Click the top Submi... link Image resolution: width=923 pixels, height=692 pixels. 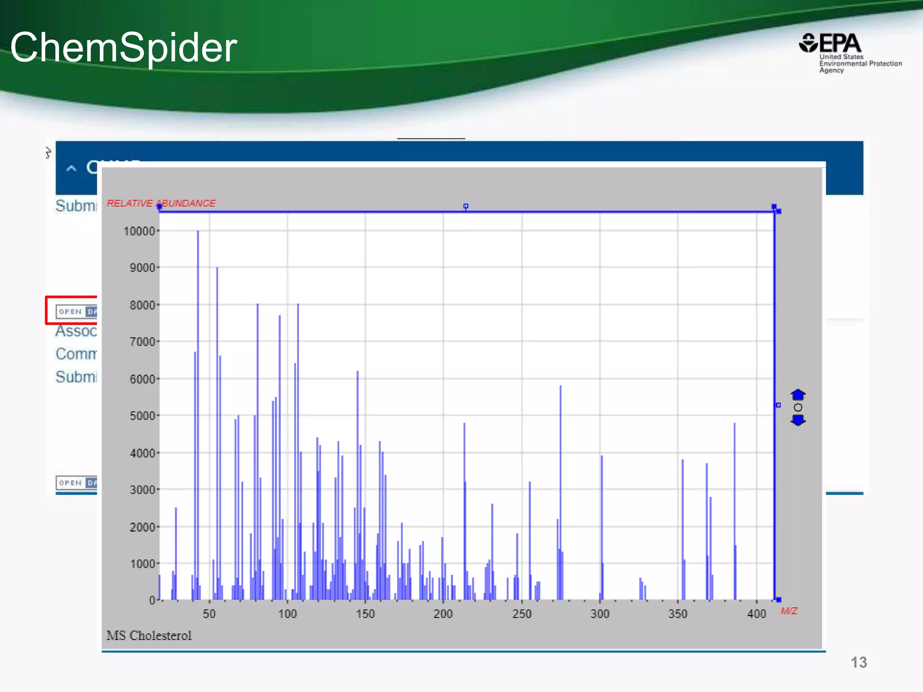pos(76,206)
